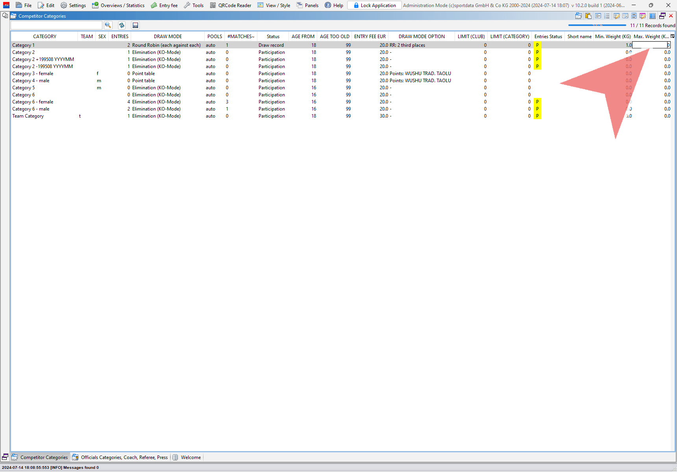
Task: Click the blue records progress bar
Action: tap(597, 25)
